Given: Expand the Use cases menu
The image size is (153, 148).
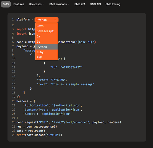Looking at the screenshot, I should click(36, 4).
